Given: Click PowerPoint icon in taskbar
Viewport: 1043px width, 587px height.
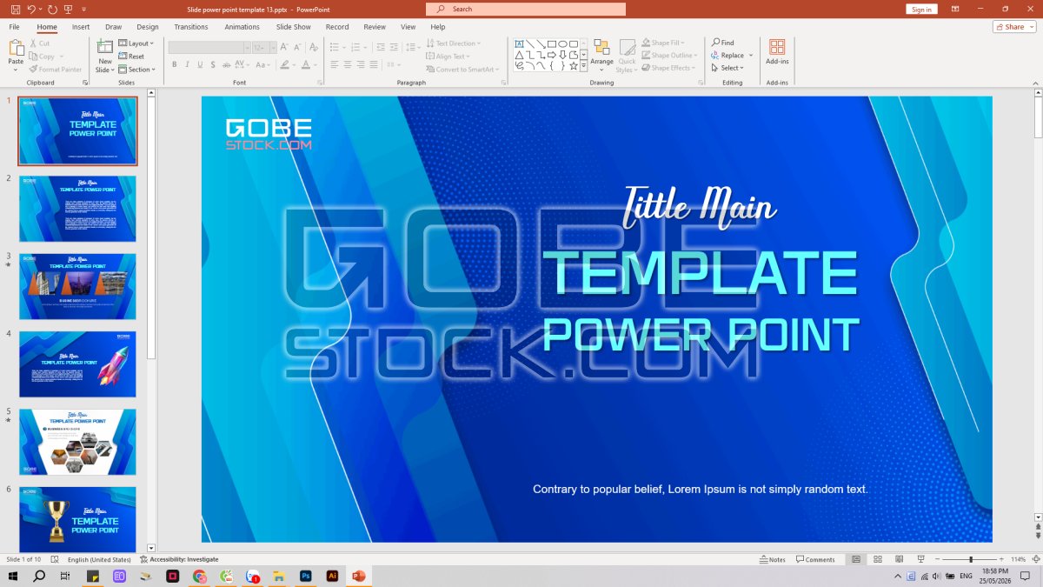Looking at the screenshot, I should pyautogui.click(x=357, y=576).
